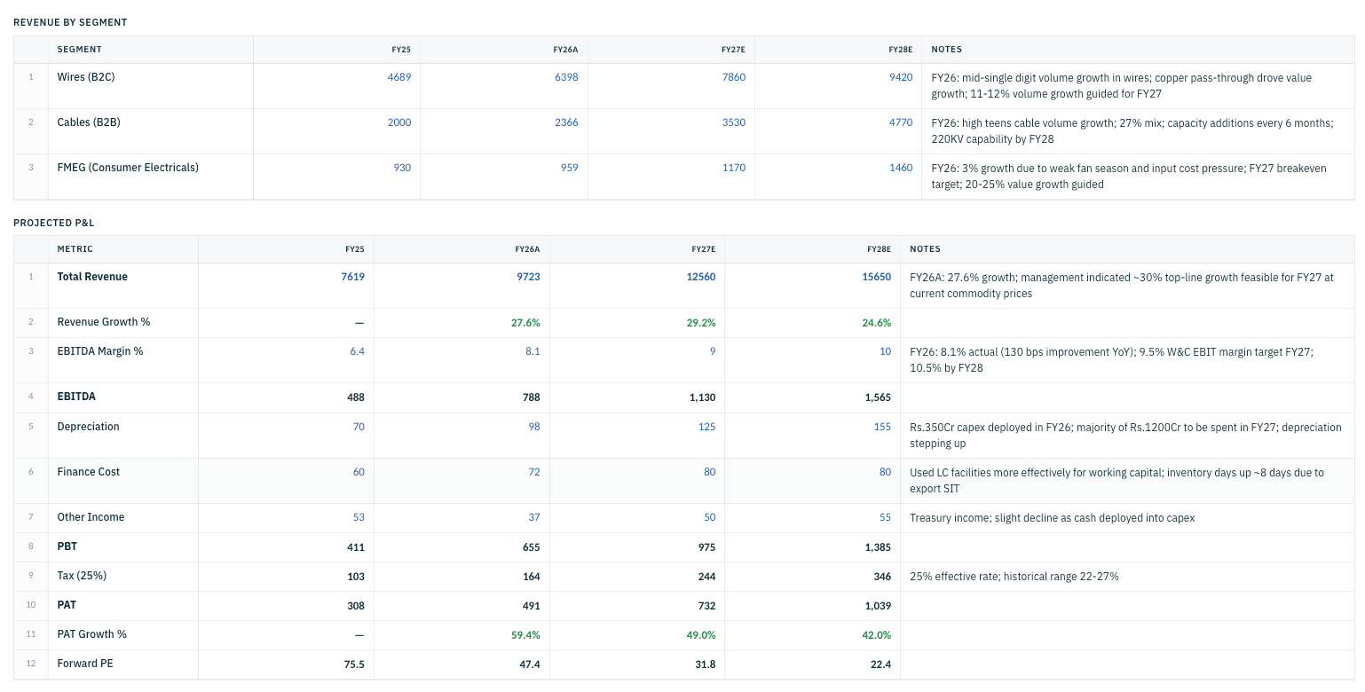Click Total Revenue FY27E value 12560
Viewport: 1365px width, 692px height.
pyautogui.click(x=701, y=277)
